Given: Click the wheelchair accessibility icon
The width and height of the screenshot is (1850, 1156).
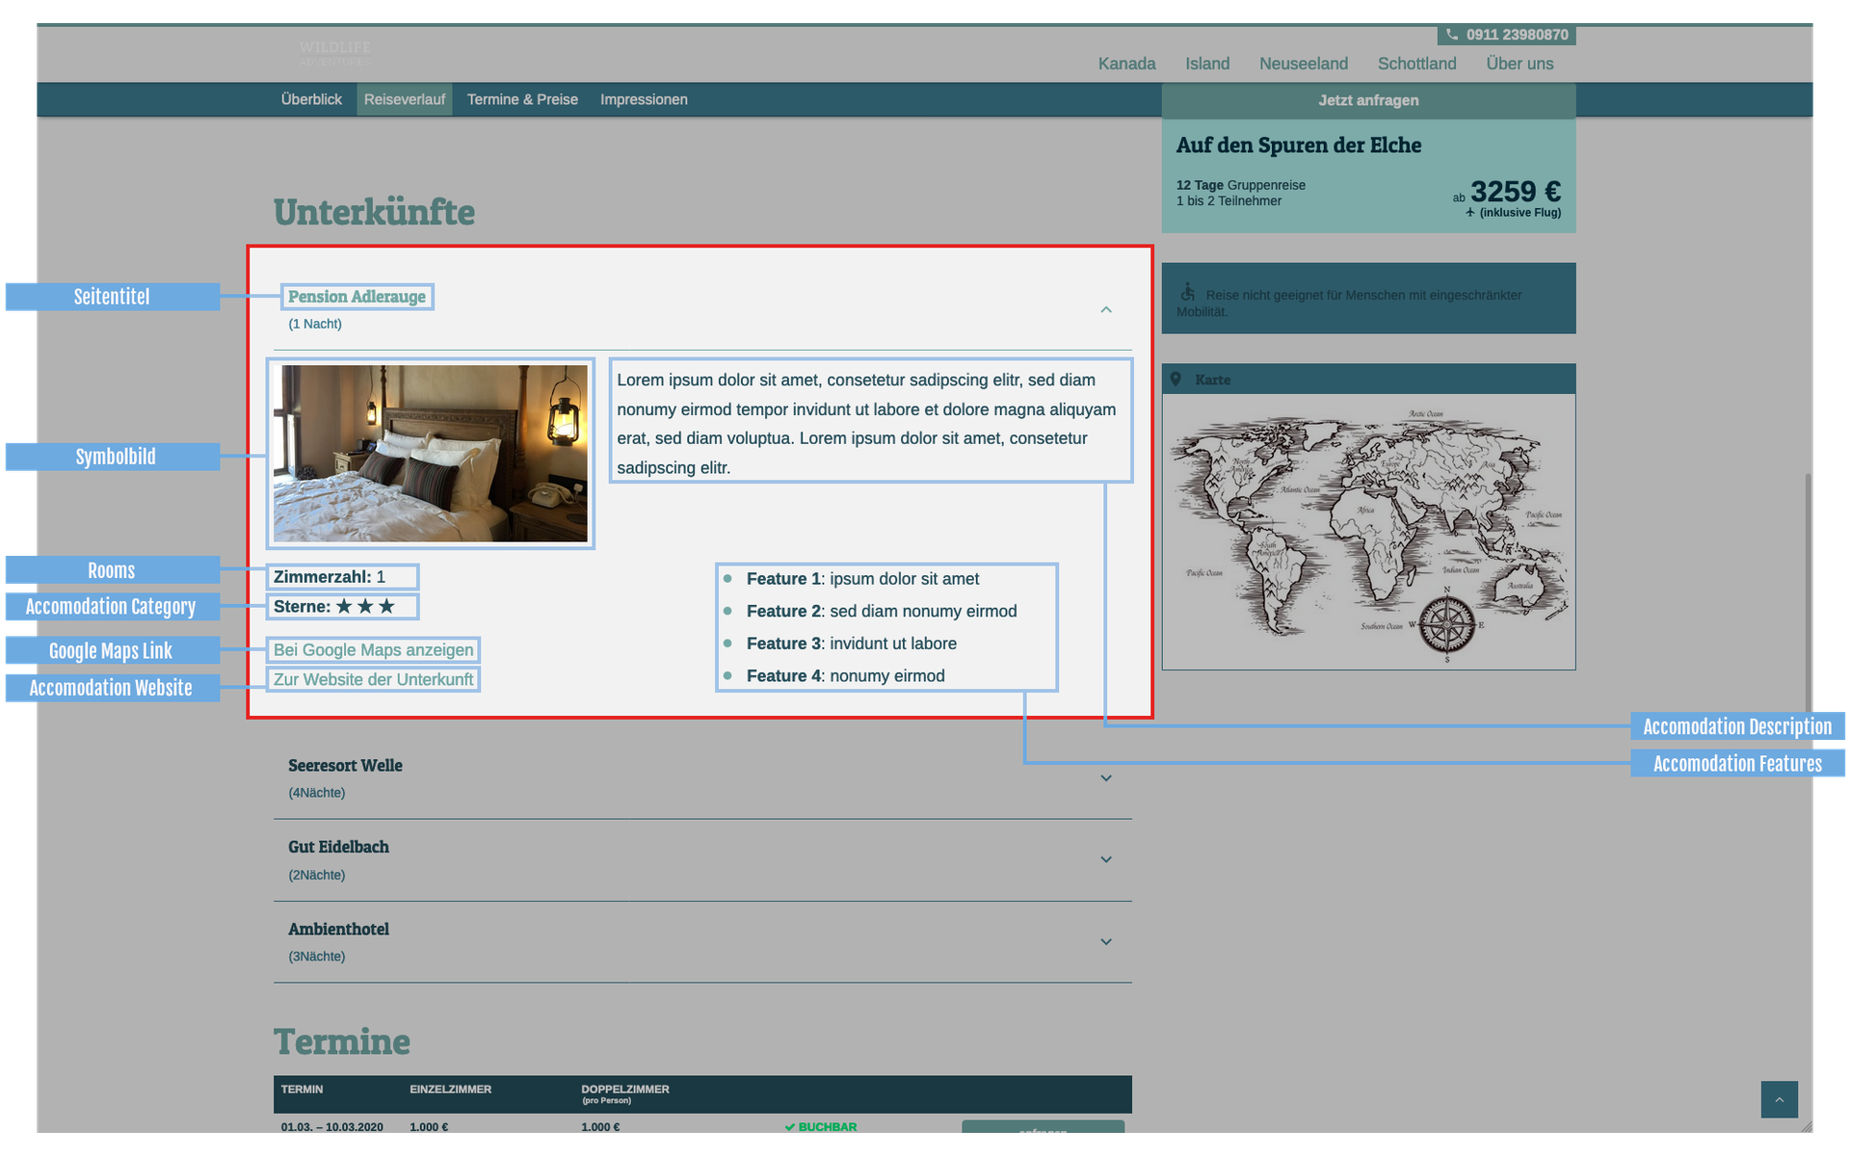Looking at the screenshot, I should click(x=1188, y=292).
